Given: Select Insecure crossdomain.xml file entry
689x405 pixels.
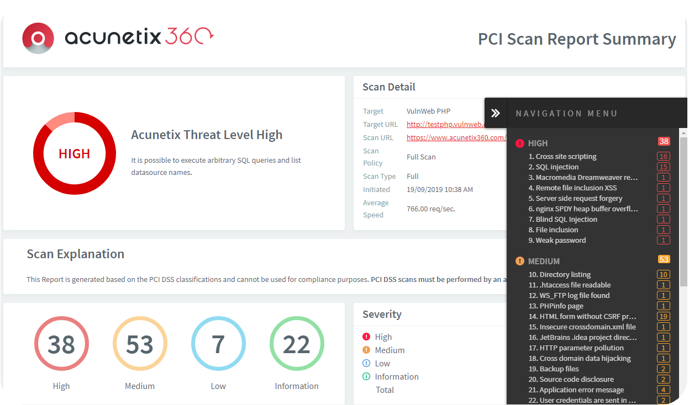Looking at the screenshot, I should click(x=582, y=327).
